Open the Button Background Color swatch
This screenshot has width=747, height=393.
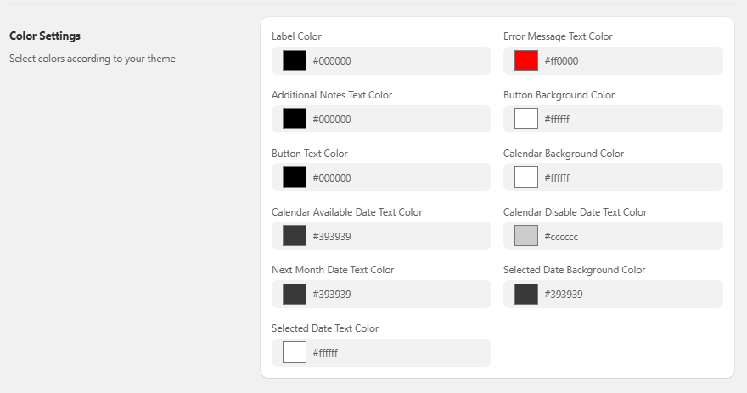point(525,119)
